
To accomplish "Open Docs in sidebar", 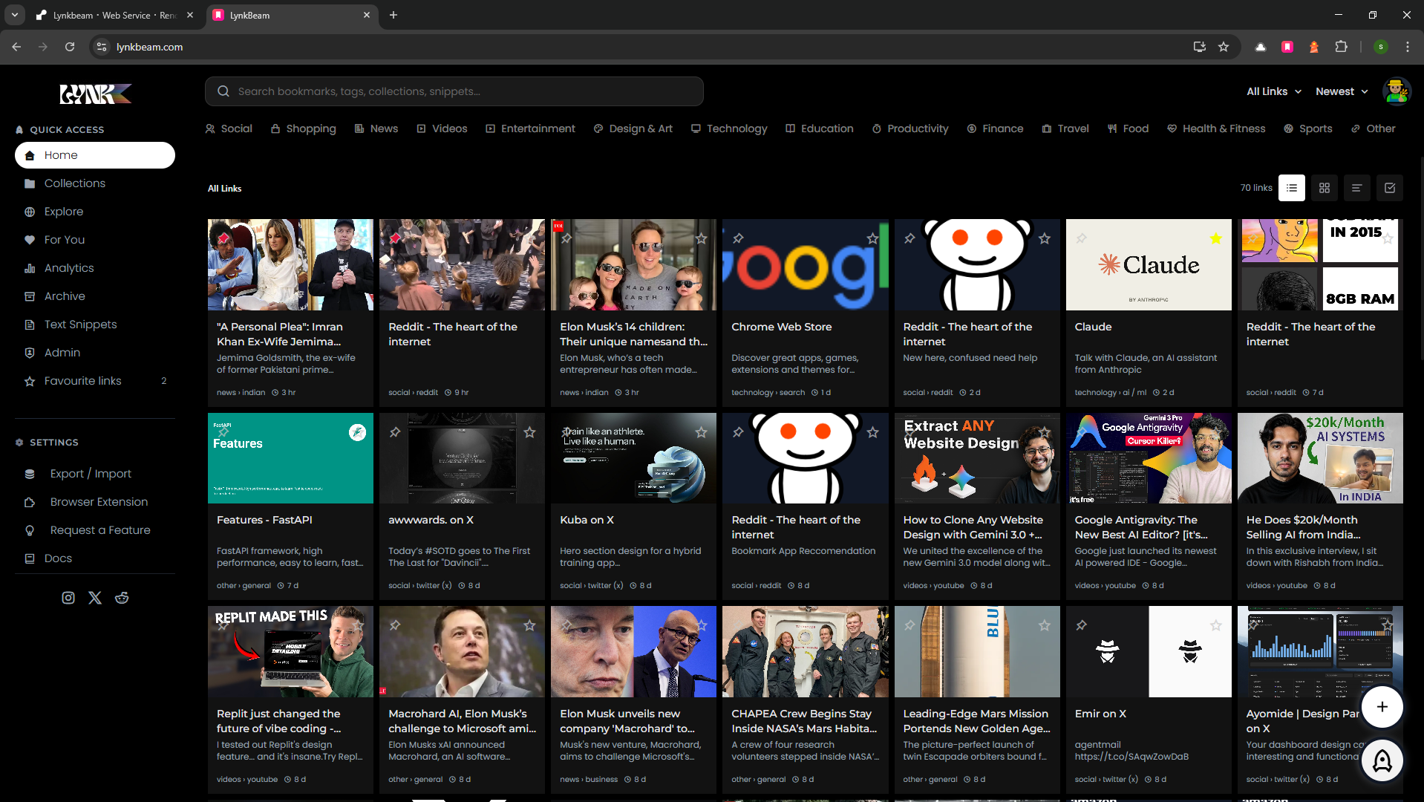I will [95, 558].
